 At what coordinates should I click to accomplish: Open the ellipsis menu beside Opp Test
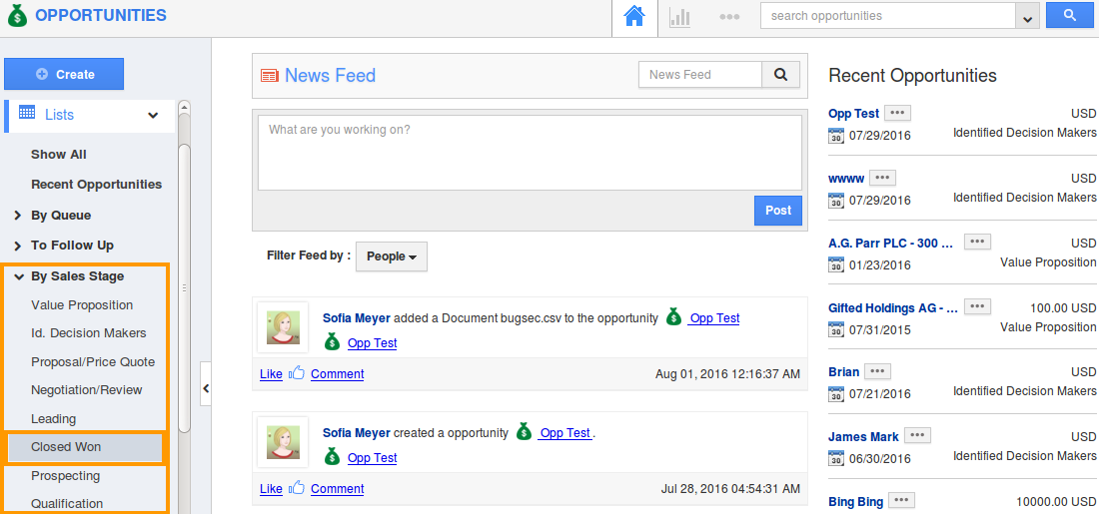[897, 113]
